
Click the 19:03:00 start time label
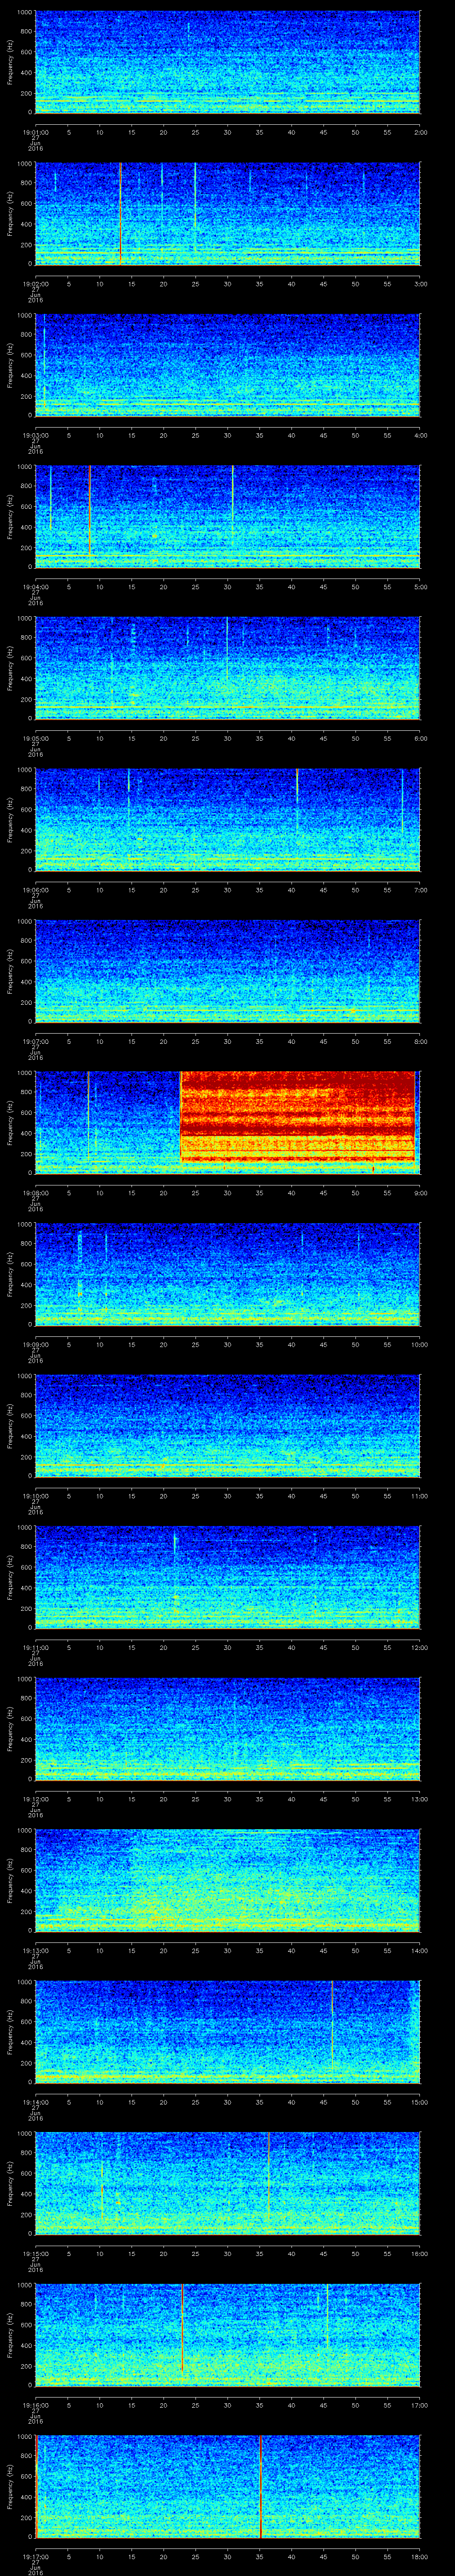[x=35, y=435]
